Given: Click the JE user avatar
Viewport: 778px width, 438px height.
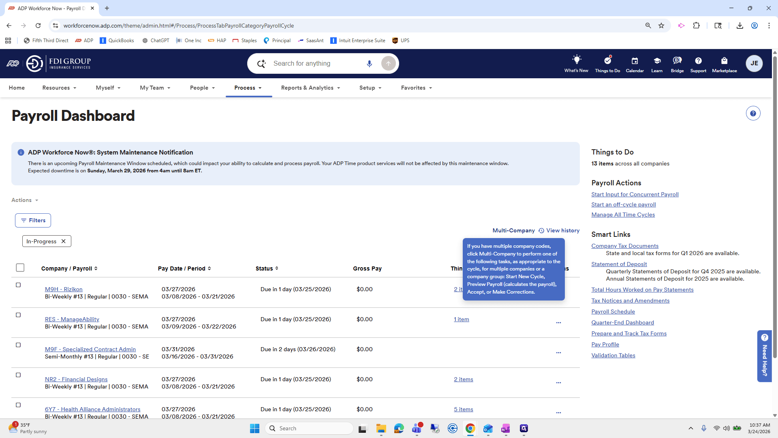Looking at the screenshot, I should click(x=754, y=63).
